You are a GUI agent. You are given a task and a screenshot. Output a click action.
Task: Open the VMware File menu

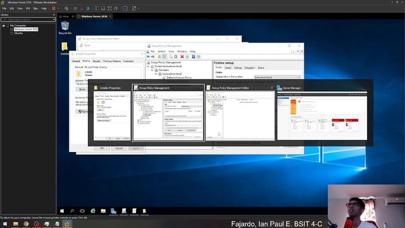click(4, 8)
